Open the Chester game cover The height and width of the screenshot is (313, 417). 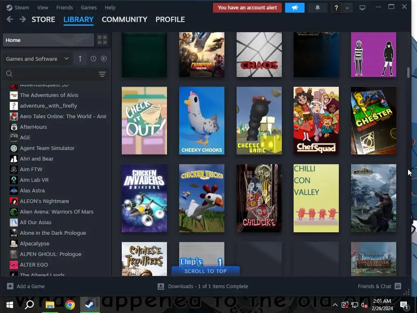click(x=373, y=121)
